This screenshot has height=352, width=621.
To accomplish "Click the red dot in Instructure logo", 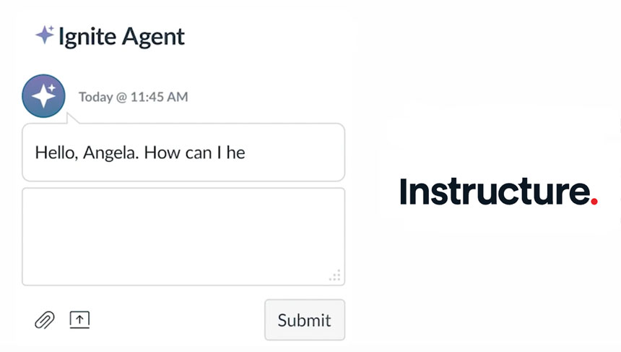I will coord(594,202).
